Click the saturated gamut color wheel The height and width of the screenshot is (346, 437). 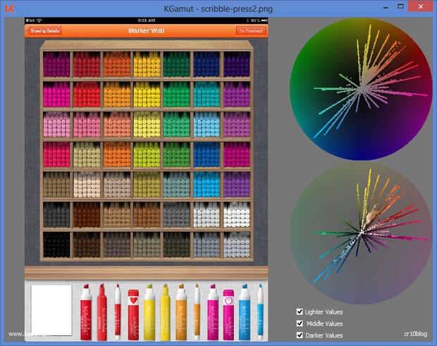(x=361, y=89)
